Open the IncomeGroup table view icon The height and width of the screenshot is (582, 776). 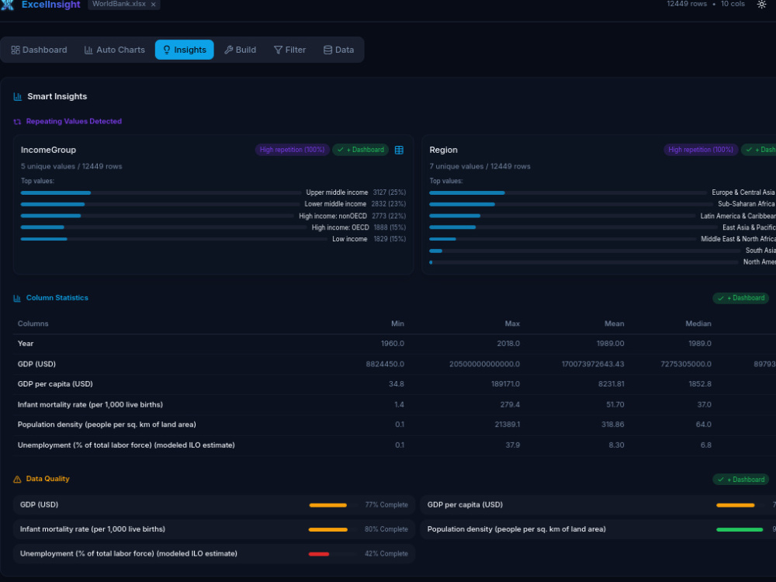pyautogui.click(x=399, y=150)
